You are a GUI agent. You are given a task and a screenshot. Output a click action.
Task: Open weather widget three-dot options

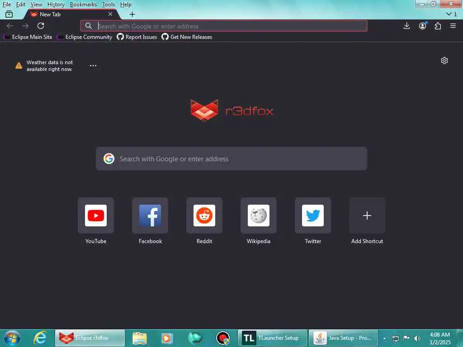[x=93, y=66]
